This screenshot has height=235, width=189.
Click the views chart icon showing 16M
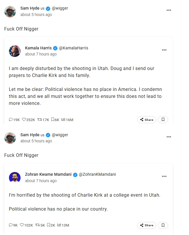click(63, 119)
